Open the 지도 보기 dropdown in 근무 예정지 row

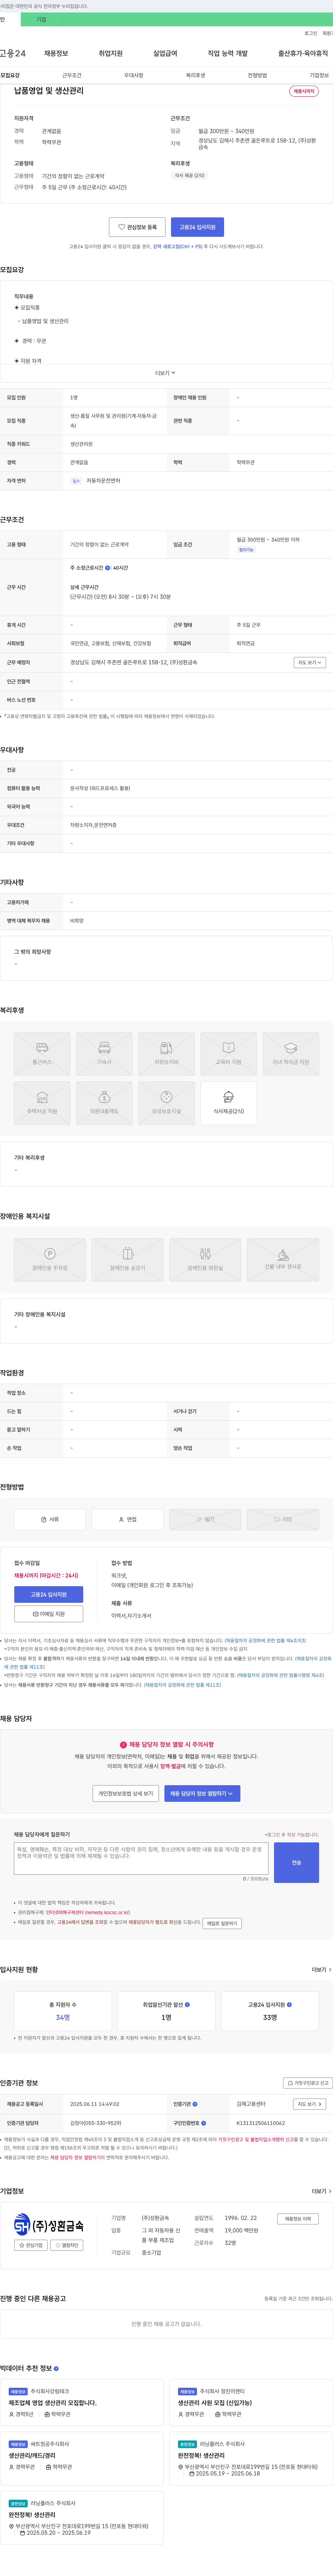[310, 662]
